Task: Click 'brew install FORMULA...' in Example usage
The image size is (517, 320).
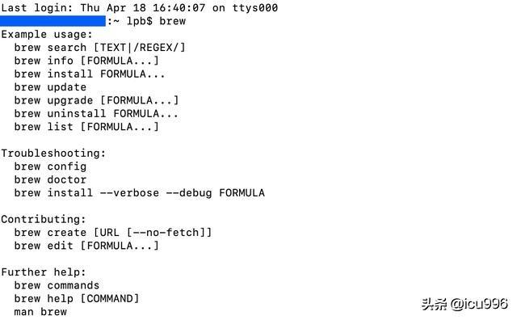Action: point(90,74)
